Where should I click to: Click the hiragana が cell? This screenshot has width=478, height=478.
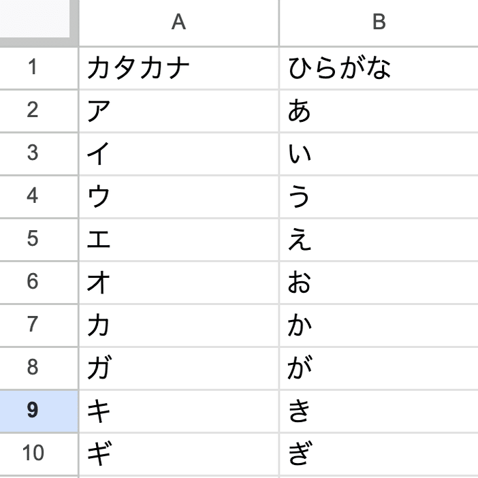379,368
